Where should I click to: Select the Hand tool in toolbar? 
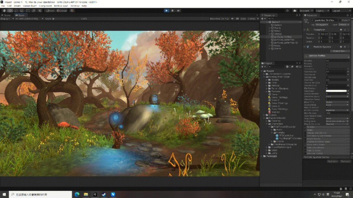click(x=4, y=11)
